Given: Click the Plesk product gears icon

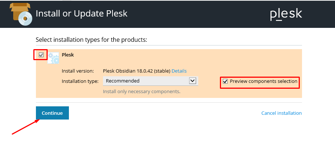Looking at the screenshot, I should (53, 58).
